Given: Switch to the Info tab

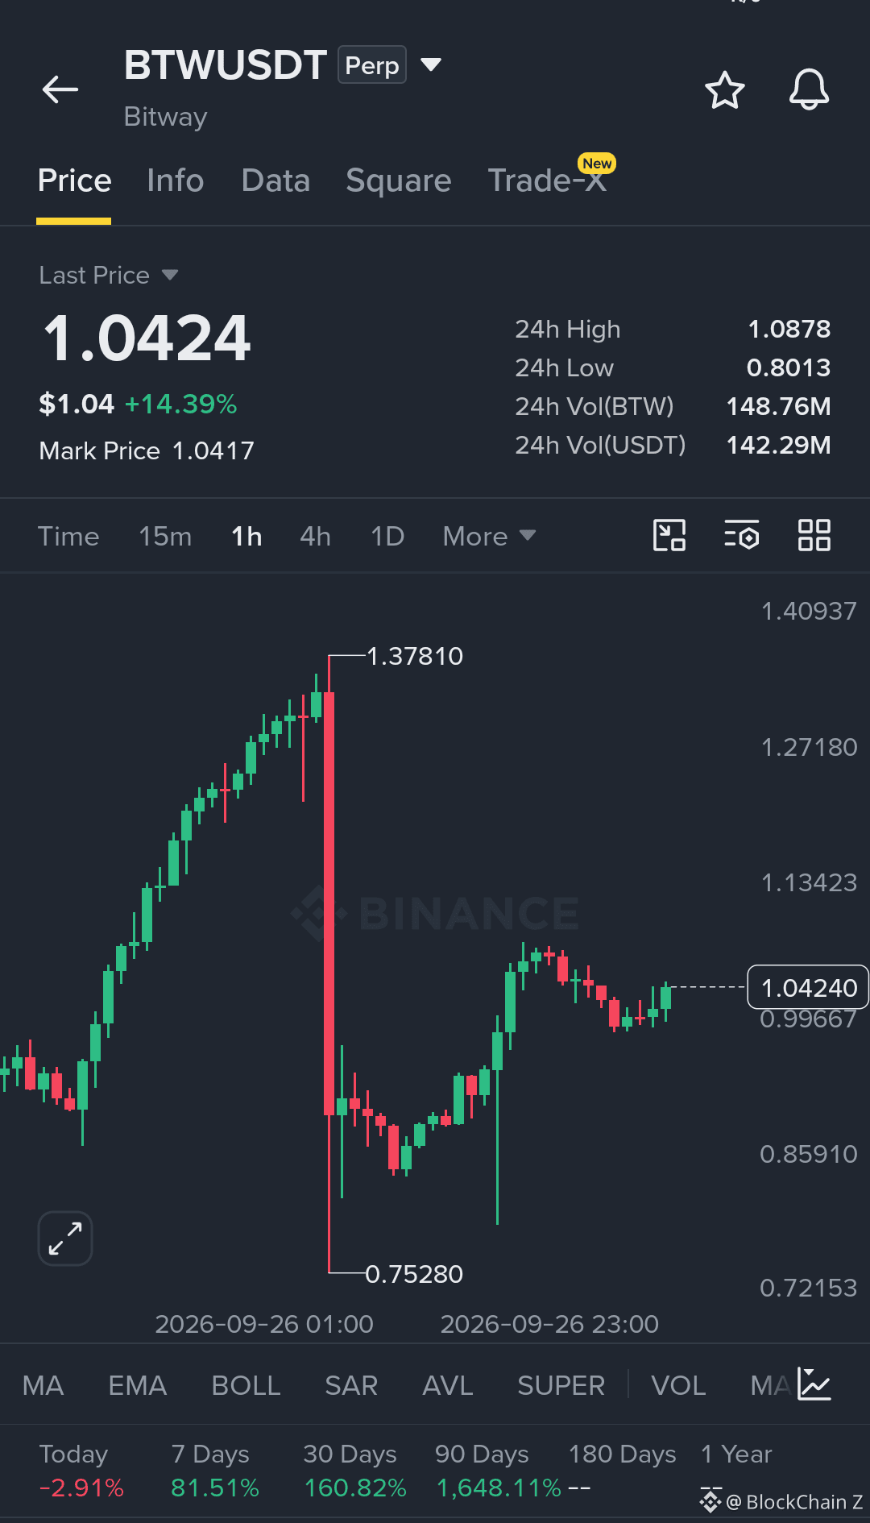Looking at the screenshot, I should [176, 181].
